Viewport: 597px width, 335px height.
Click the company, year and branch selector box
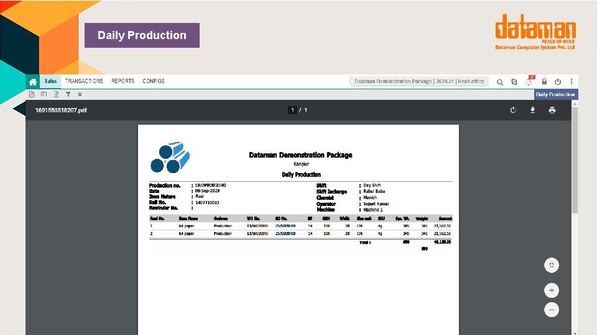419,81
